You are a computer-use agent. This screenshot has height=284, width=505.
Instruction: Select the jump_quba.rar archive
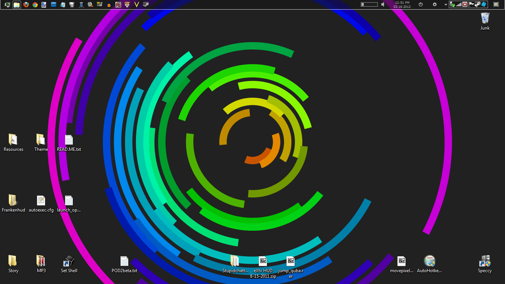[x=291, y=267]
